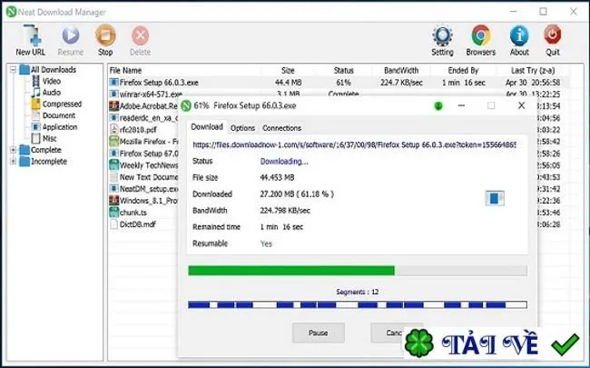Select the Firefox Setup 66.0.3.exe row
The height and width of the screenshot is (368, 590).
coord(339,83)
